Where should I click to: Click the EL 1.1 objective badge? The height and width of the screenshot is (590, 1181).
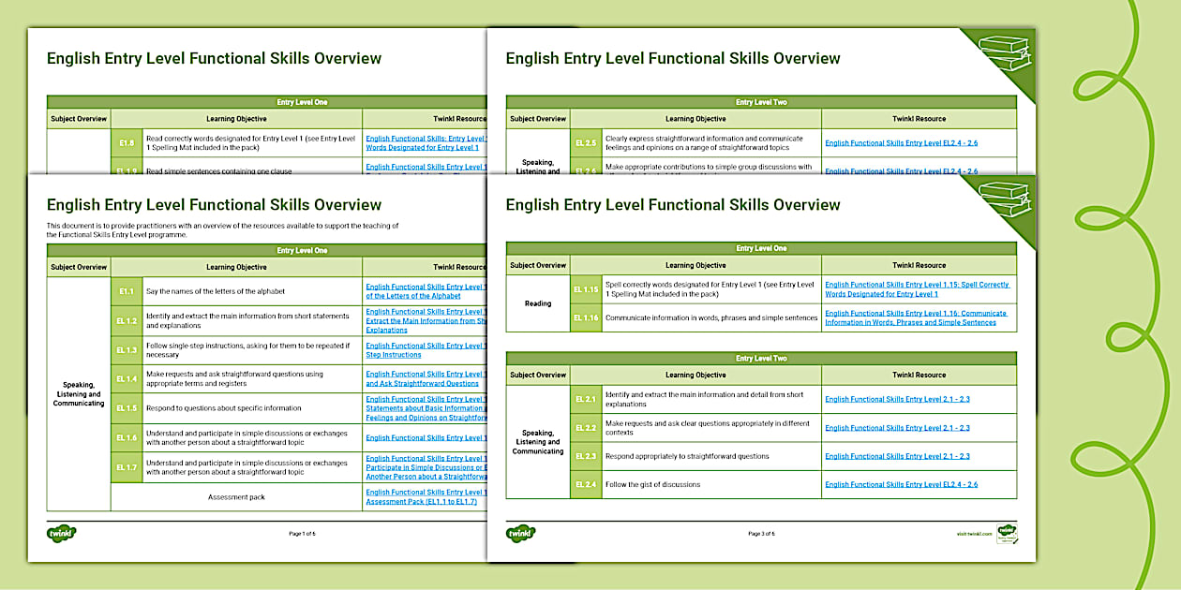tap(127, 290)
